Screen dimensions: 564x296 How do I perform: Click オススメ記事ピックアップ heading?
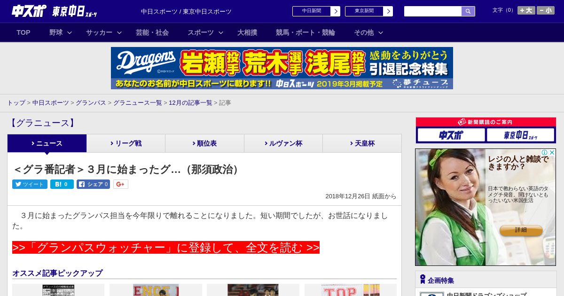click(57, 273)
